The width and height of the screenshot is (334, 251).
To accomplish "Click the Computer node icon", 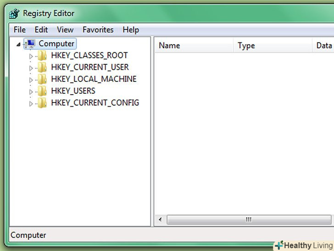I will [30, 44].
